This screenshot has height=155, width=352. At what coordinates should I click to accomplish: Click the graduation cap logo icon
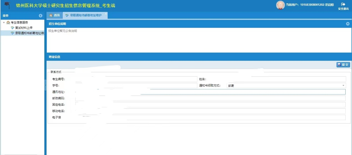(7, 5)
